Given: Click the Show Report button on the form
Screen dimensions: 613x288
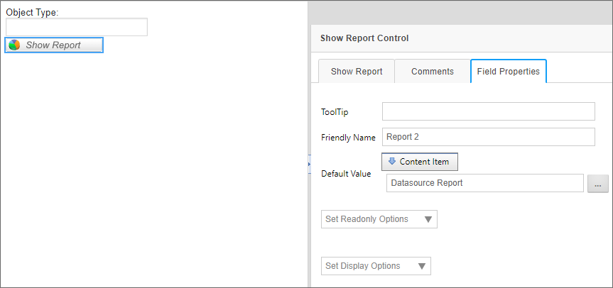Looking at the screenshot, I should [55, 45].
